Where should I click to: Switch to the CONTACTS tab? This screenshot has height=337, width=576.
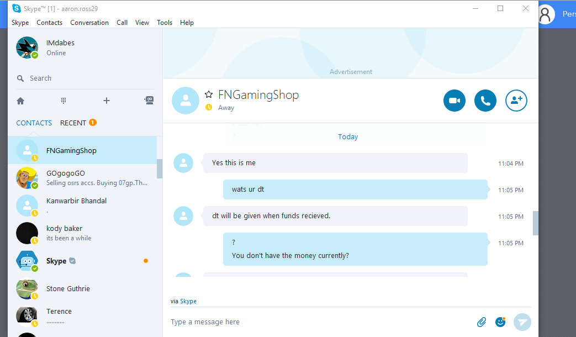(x=34, y=123)
